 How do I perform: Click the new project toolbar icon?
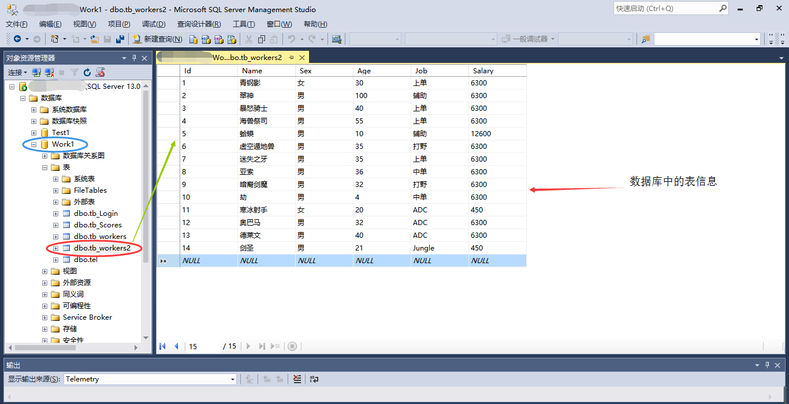[55, 39]
